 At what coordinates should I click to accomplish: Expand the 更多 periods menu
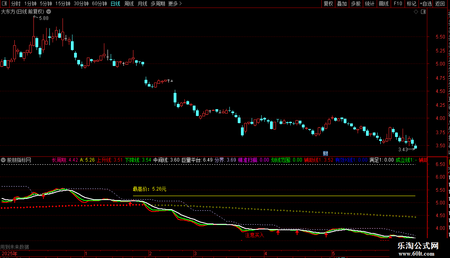pyautogui.click(x=175, y=4)
